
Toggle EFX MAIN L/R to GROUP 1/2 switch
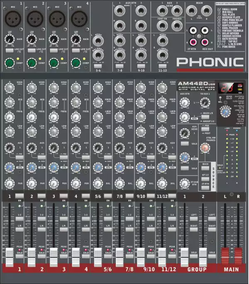click(x=205, y=117)
